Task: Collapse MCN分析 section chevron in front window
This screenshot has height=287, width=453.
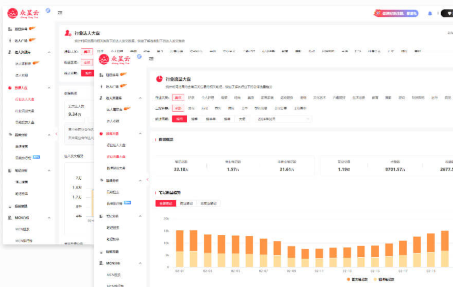Action: tap(140, 263)
